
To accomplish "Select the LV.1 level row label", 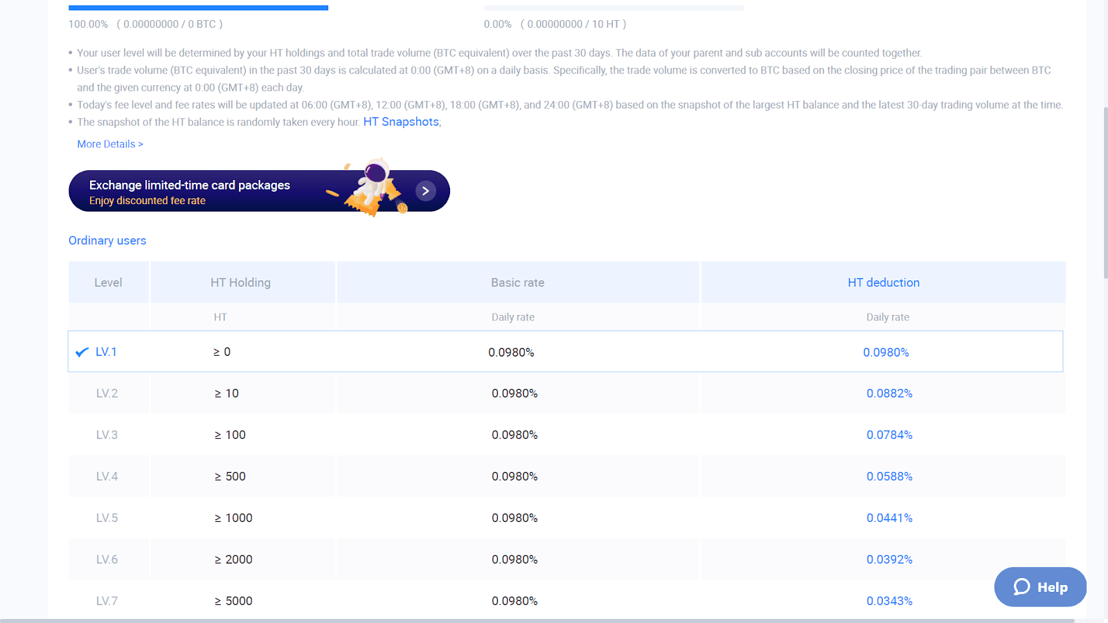I will tap(106, 352).
